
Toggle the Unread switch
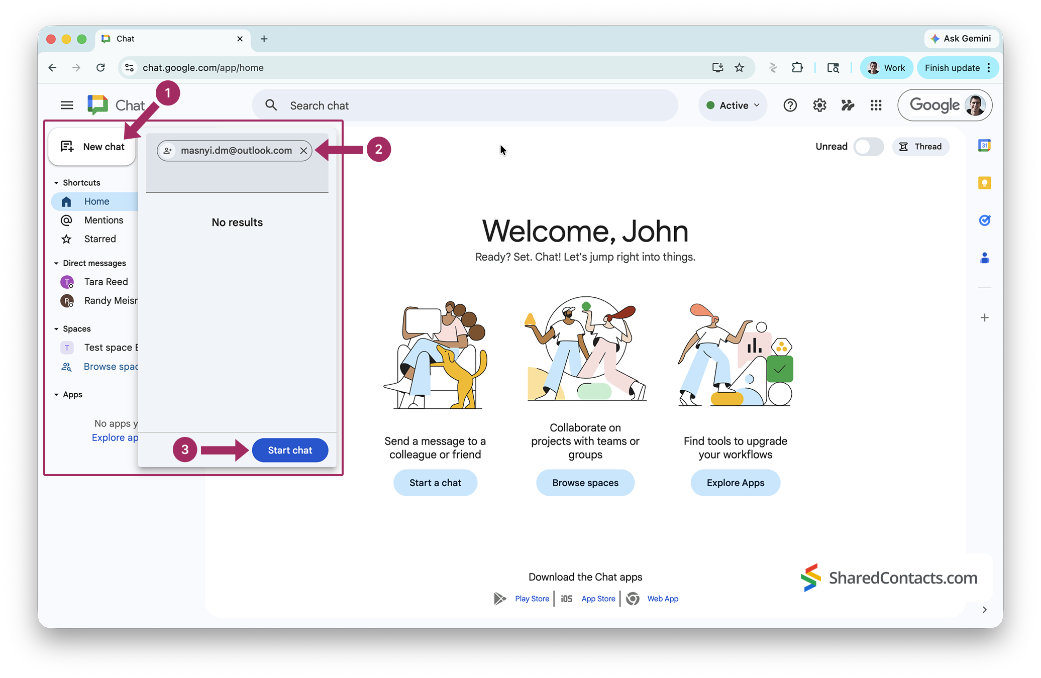868,147
